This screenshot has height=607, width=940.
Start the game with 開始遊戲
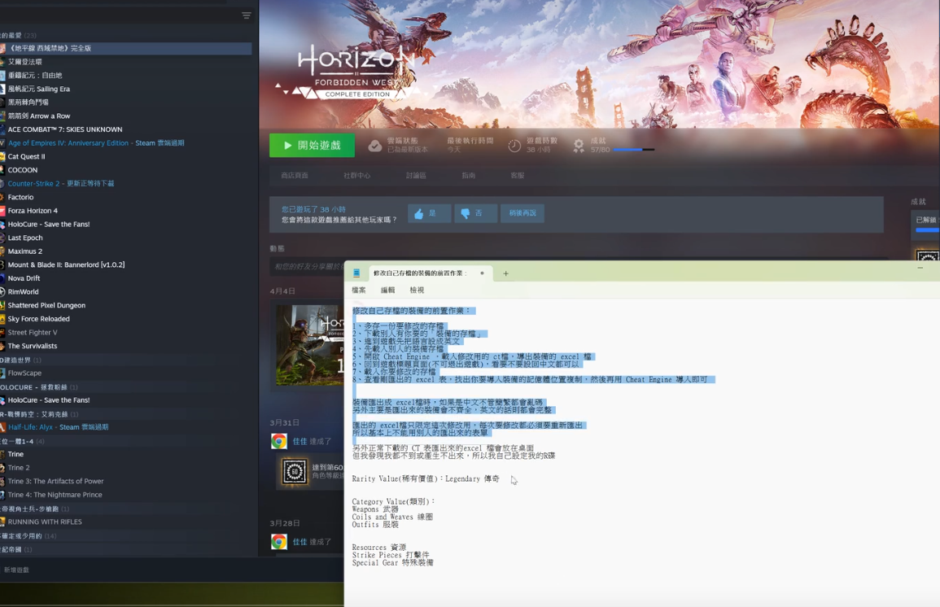tap(312, 146)
